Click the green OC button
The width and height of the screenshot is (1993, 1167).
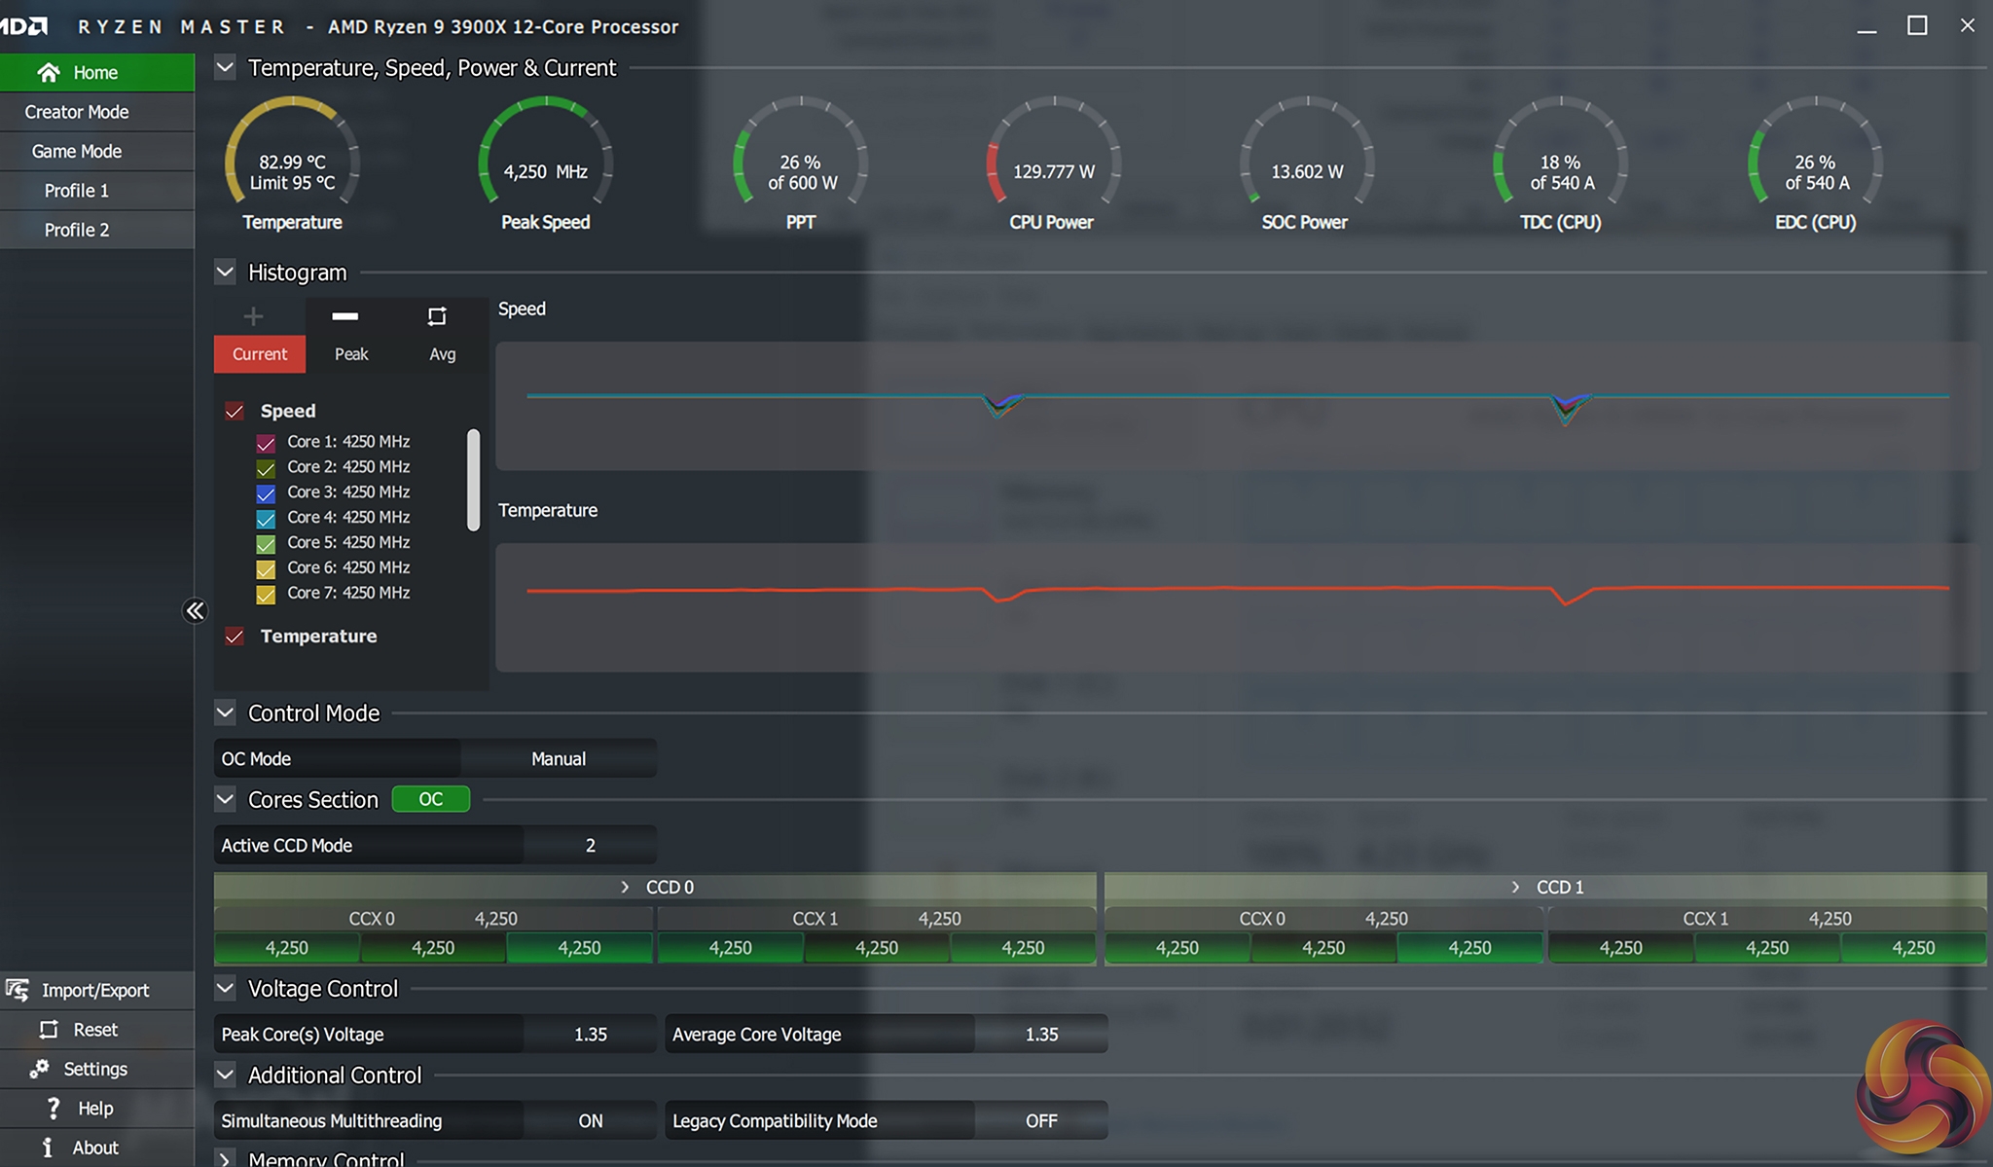[x=430, y=799]
